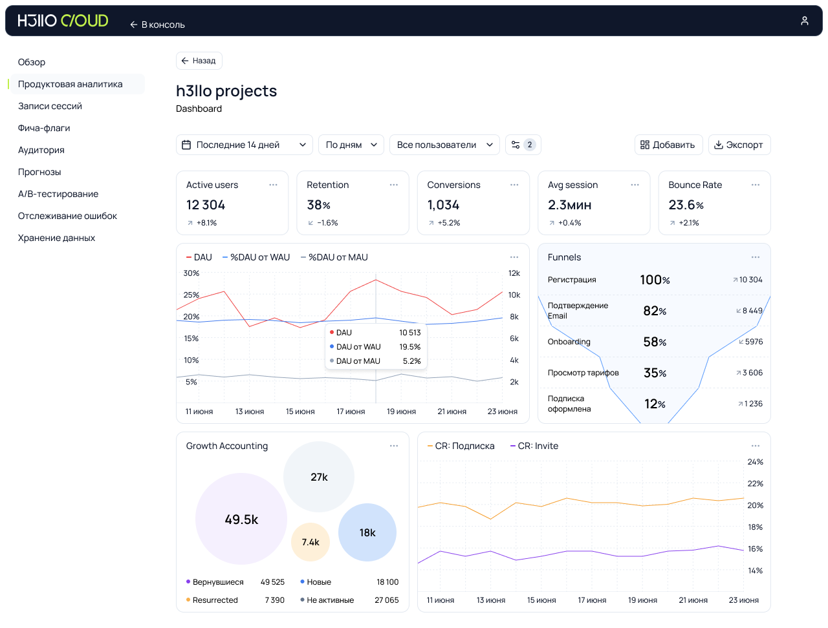Click the H3llo Cloud logo

63,21
